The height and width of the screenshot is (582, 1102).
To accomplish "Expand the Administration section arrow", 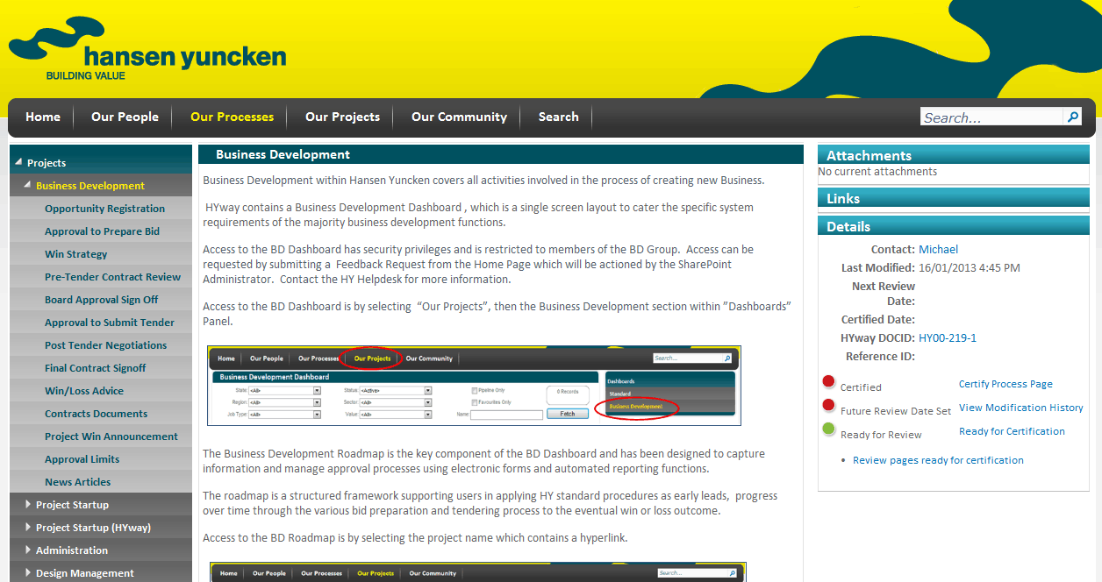I will pyautogui.click(x=28, y=550).
